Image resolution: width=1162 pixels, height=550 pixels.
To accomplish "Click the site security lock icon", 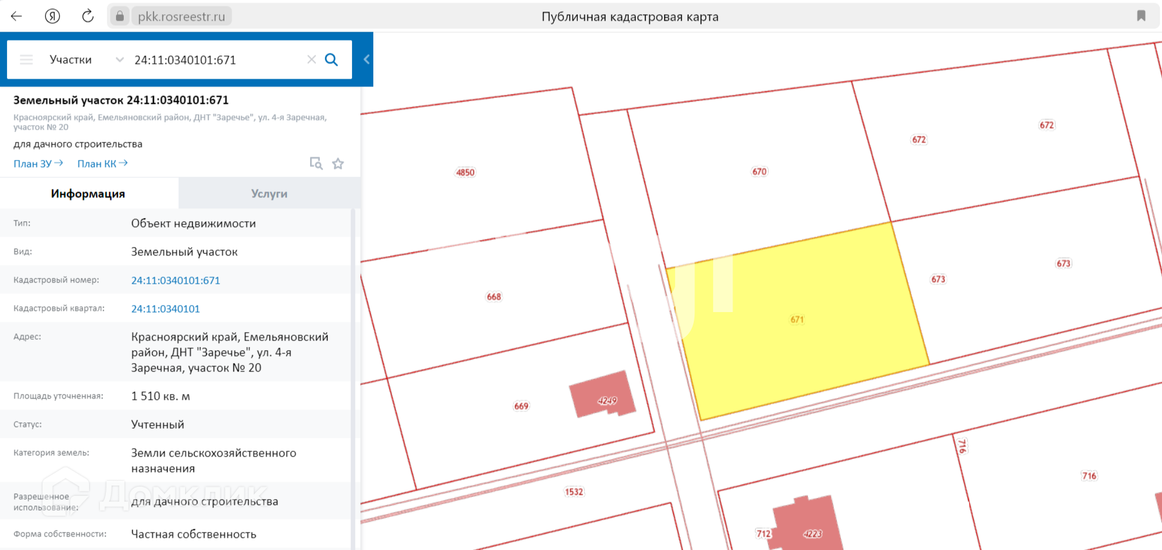I will [119, 16].
